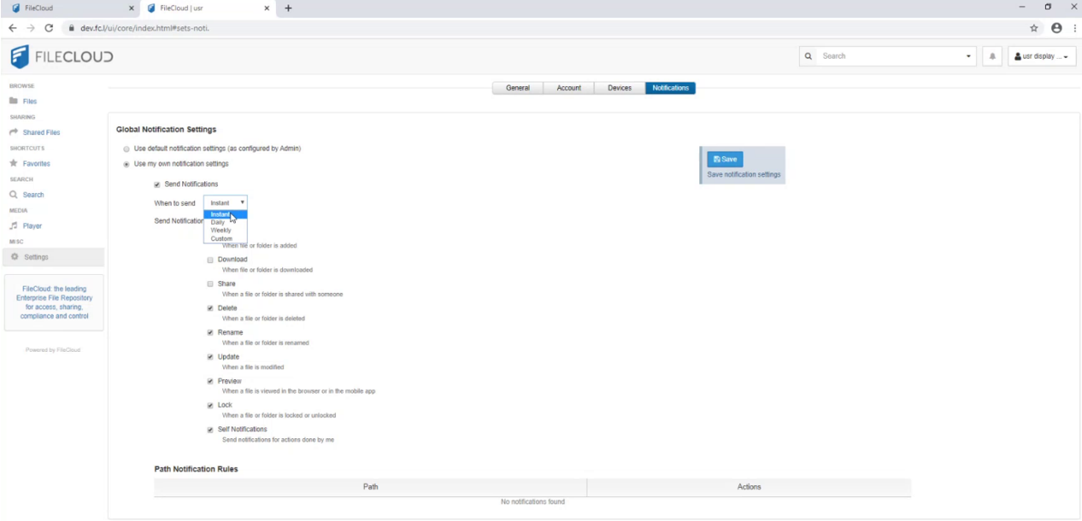
Task: Save notification settings with Save button
Action: pos(725,159)
